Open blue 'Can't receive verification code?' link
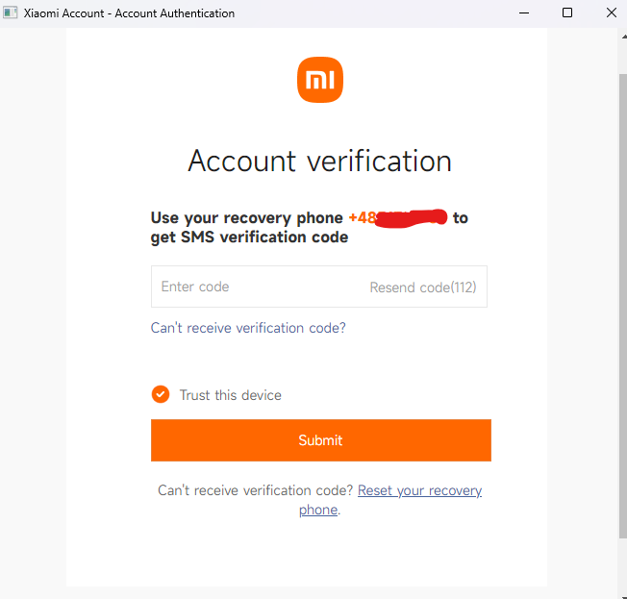 point(248,328)
